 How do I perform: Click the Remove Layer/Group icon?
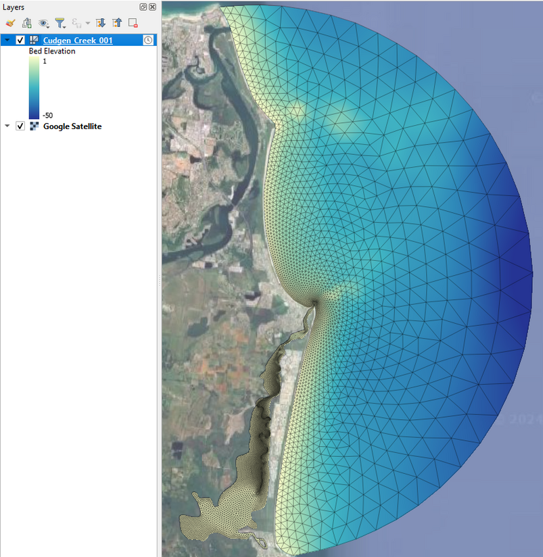coord(133,23)
